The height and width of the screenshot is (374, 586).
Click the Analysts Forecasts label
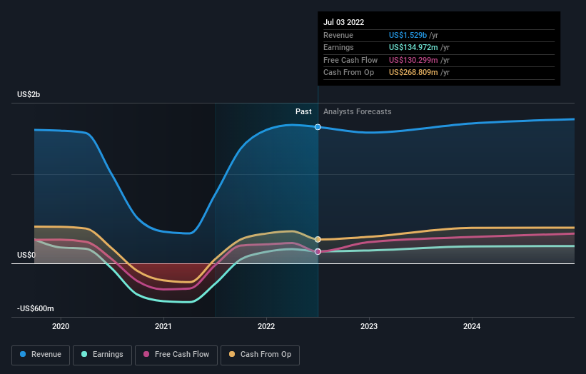coord(358,111)
